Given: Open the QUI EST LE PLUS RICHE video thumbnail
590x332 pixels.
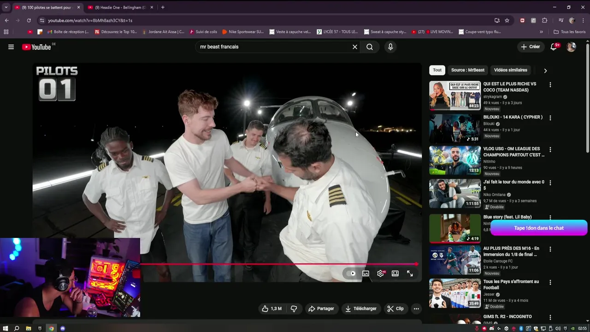Looking at the screenshot, I should (x=455, y=95).
